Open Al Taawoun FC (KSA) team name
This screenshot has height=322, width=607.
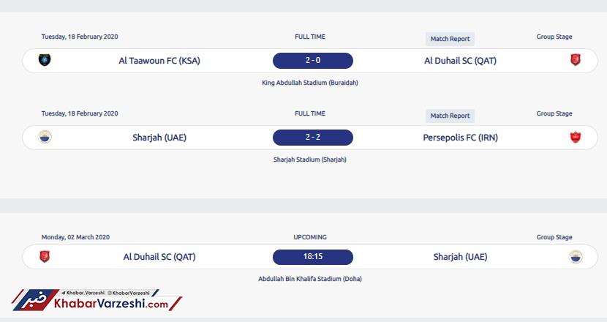tap(159, 61)
